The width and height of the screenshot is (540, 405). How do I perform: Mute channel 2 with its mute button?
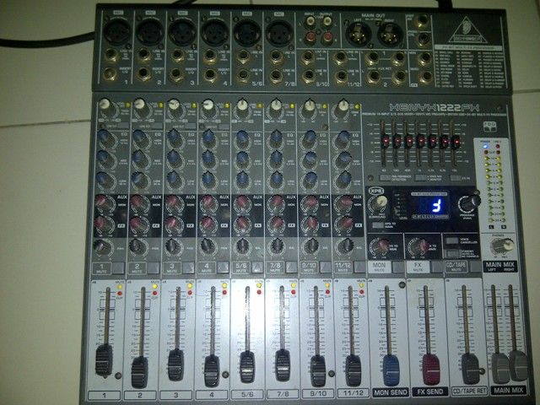pos(154,267)
